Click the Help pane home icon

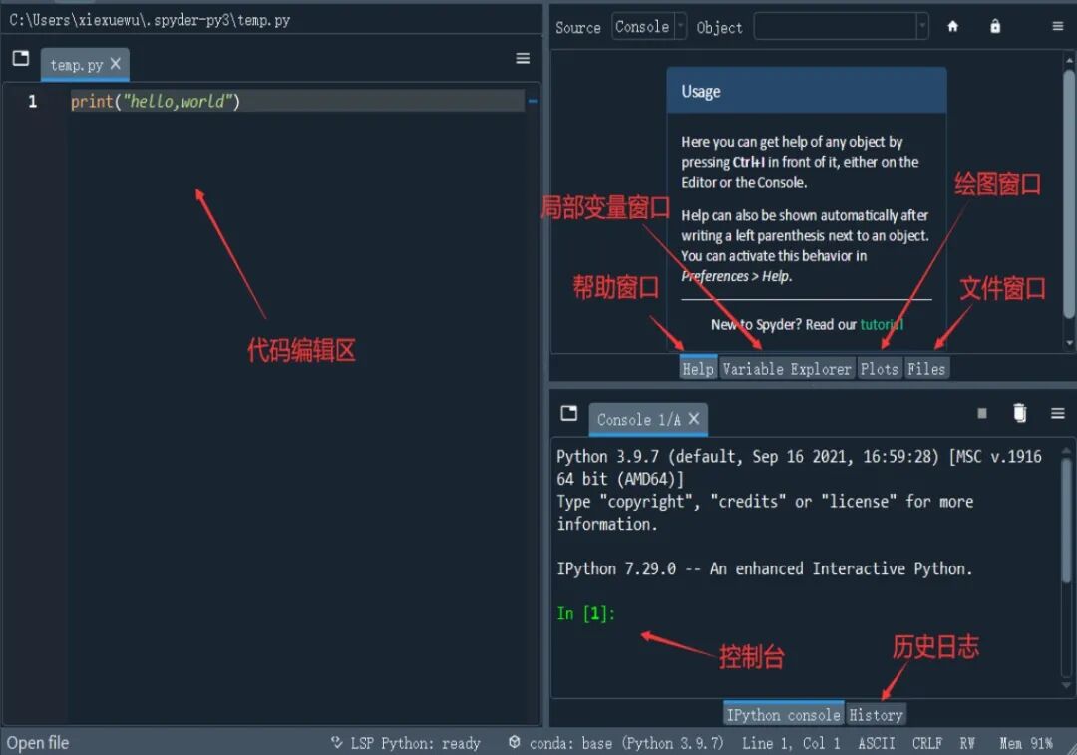[952, 27]
